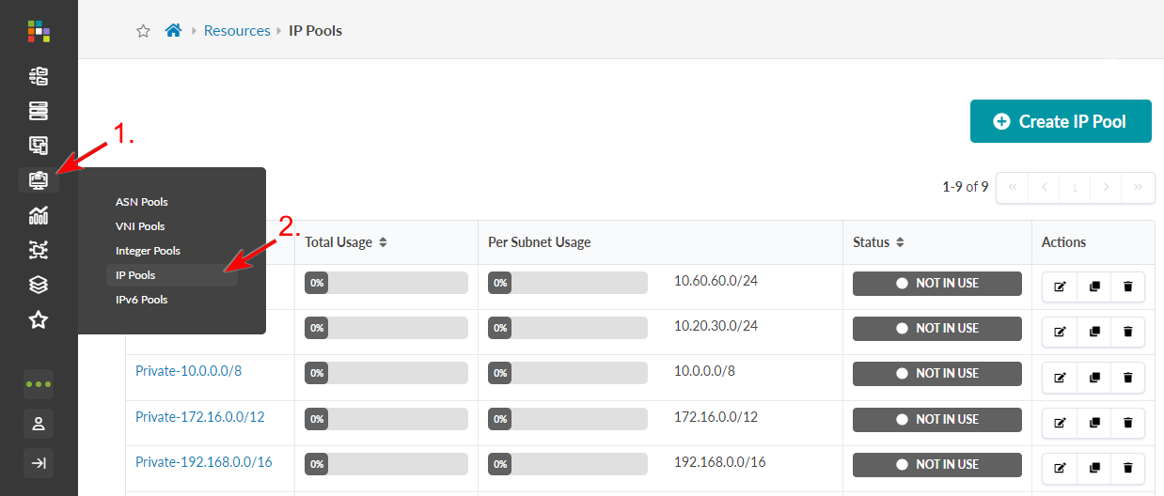The width and height of the screenshot is (1164, 496).
Task: Open the user profile sidebar icon
Action: pos(39,424)
